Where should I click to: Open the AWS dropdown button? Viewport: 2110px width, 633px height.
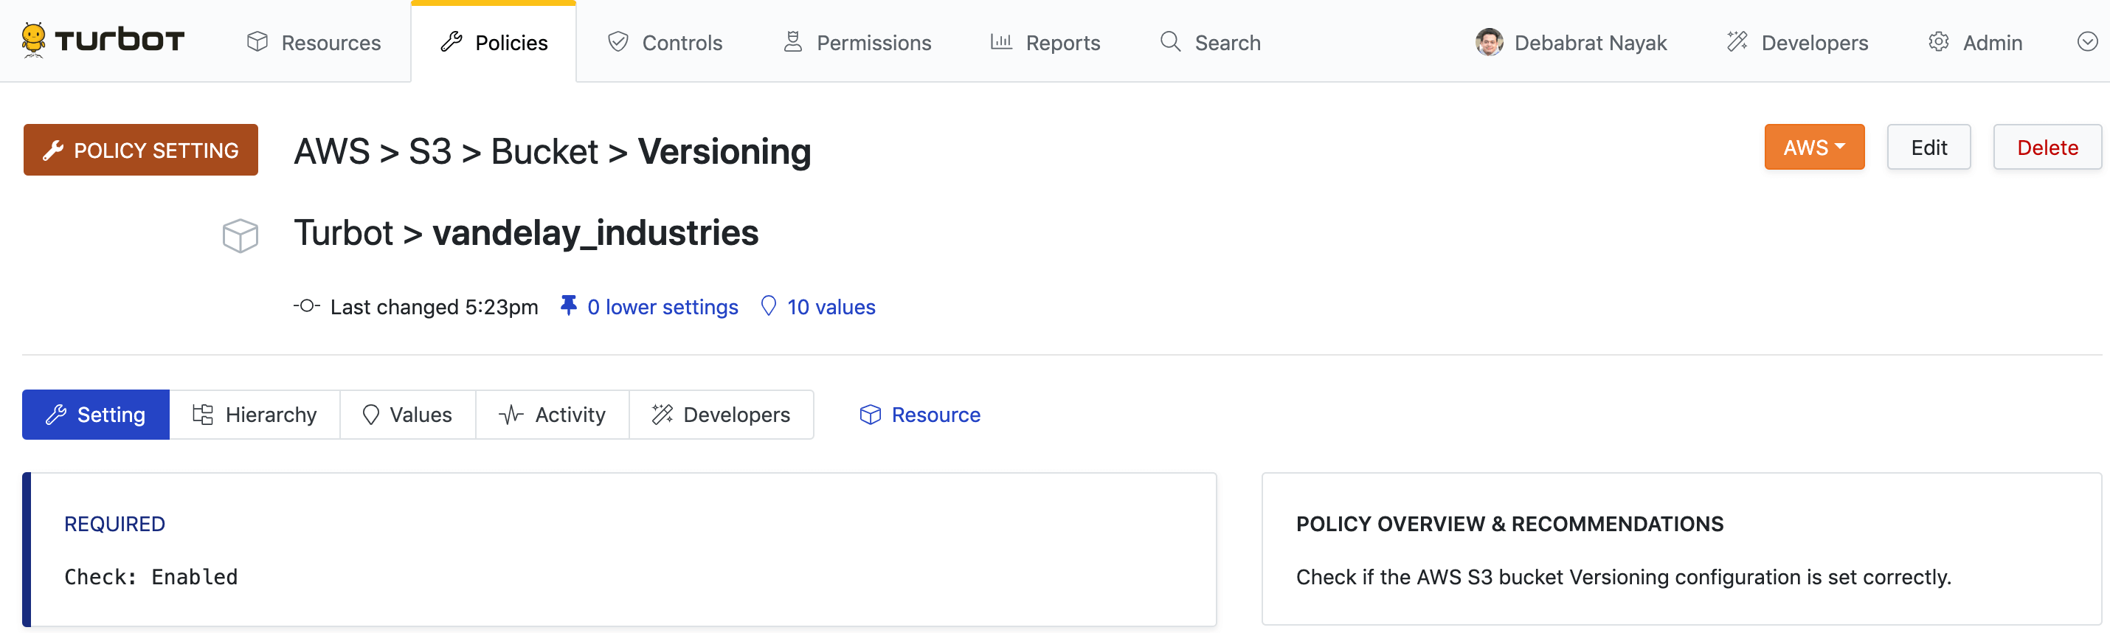coord(1813,148)
